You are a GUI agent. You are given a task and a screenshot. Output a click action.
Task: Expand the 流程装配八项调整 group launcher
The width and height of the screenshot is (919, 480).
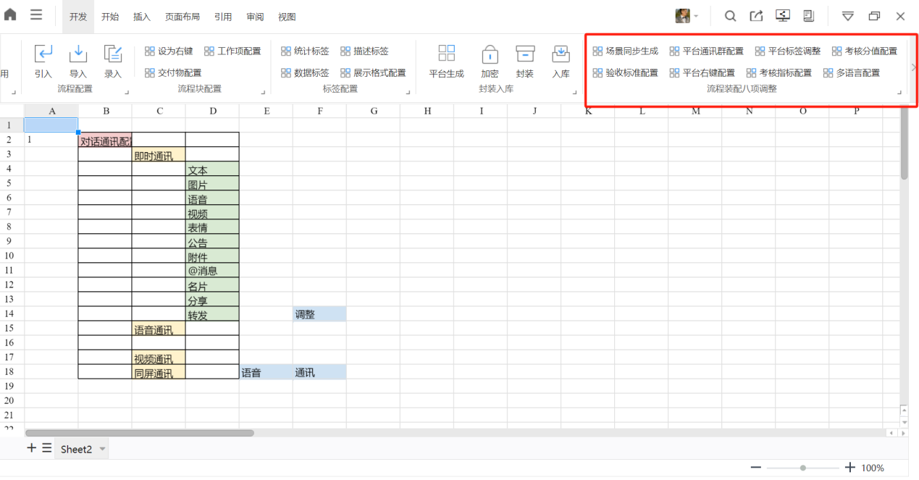(900, 93)
